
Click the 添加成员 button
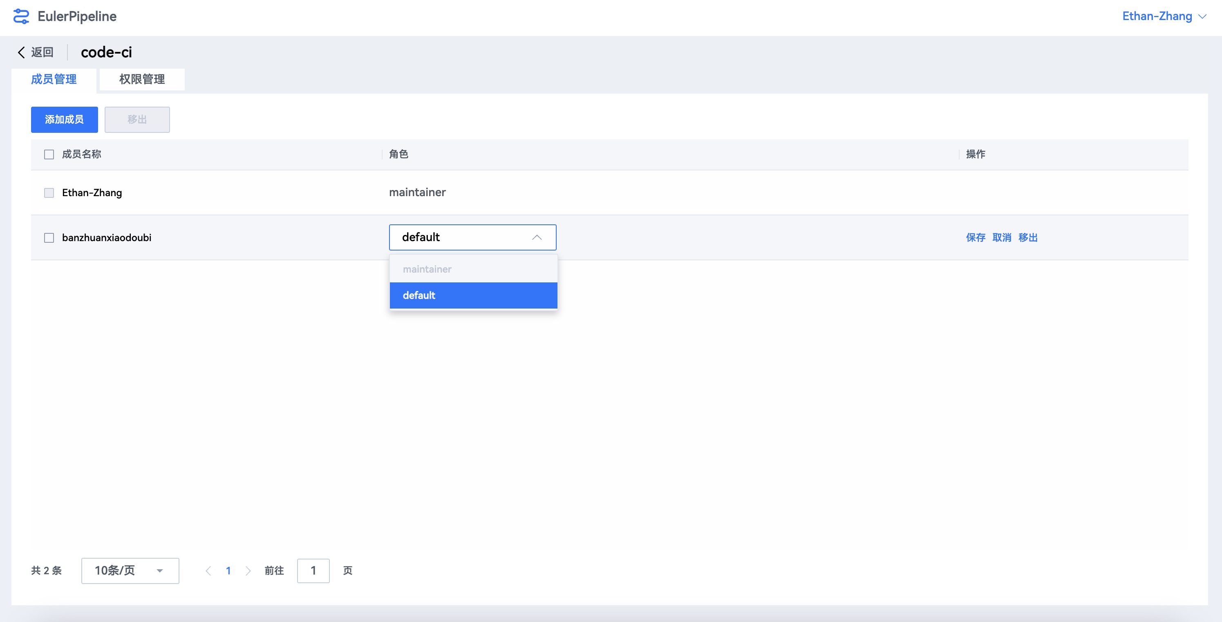point(65,120)
